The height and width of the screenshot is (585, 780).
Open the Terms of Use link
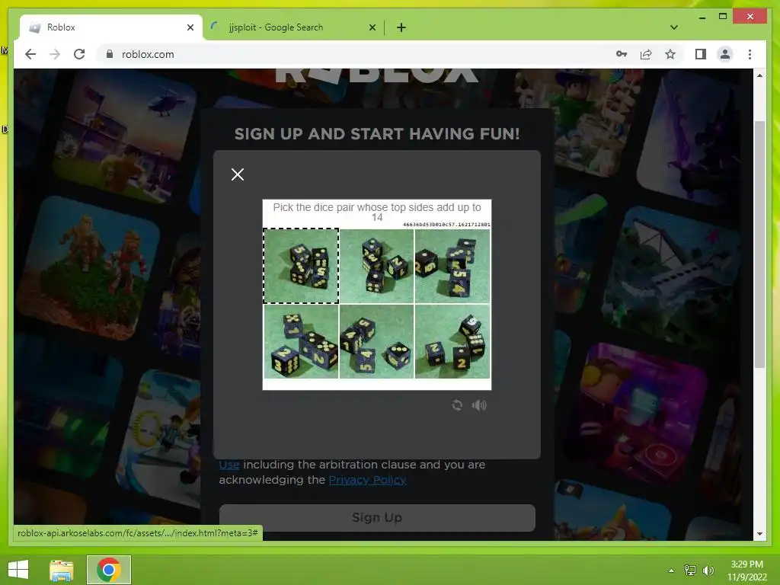click(x=229, y=465)
